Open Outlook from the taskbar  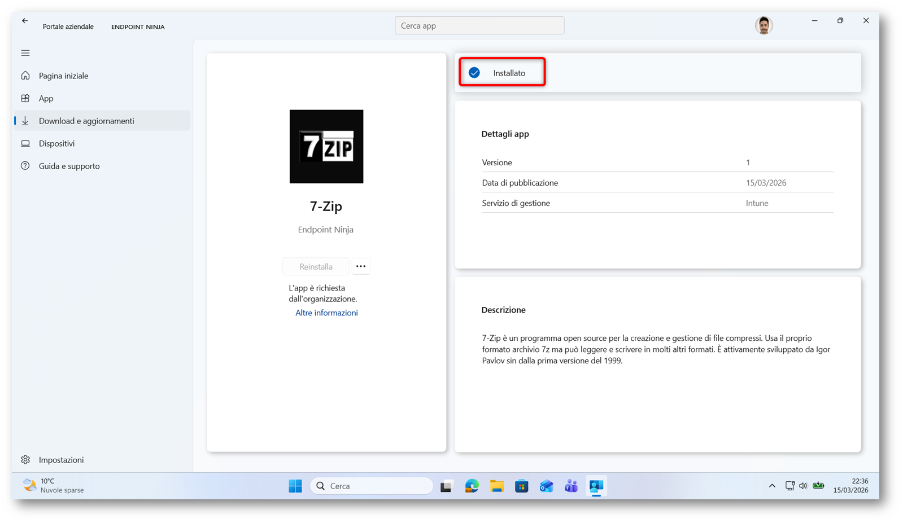click(546, 486)
